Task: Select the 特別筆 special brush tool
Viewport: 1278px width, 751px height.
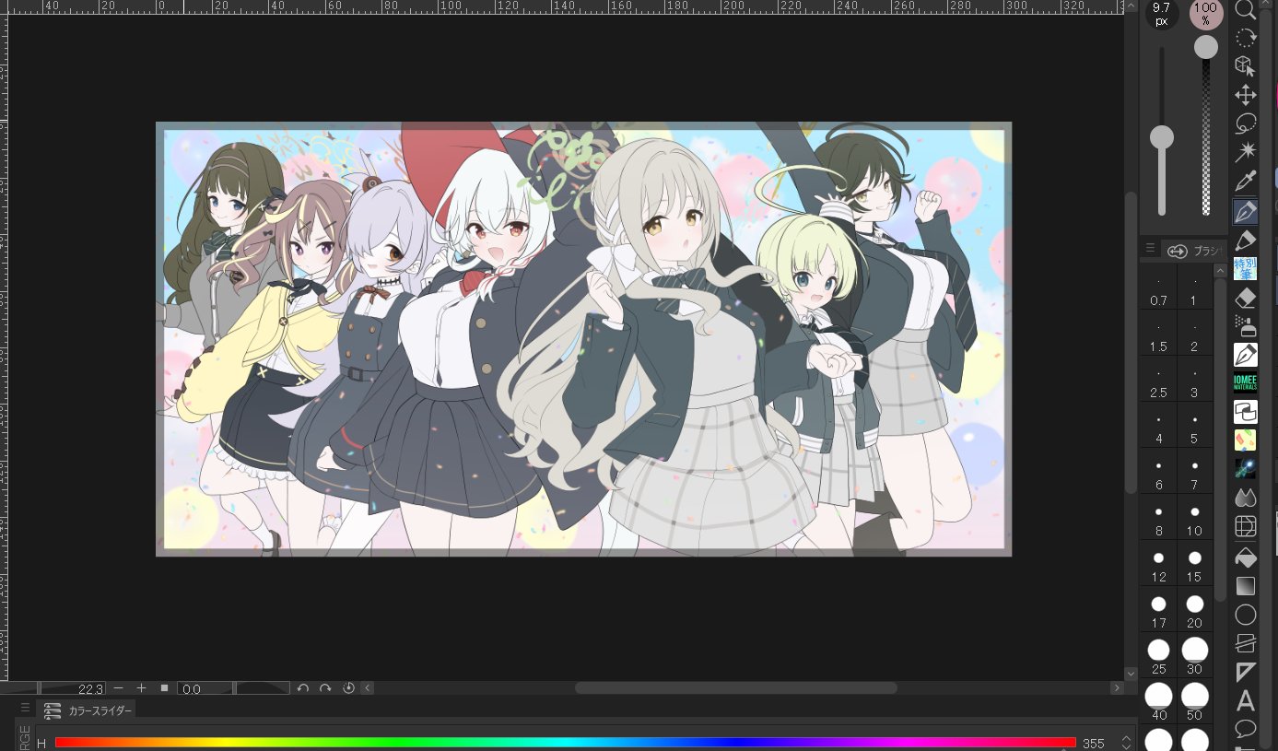Action: point(1245,269)
